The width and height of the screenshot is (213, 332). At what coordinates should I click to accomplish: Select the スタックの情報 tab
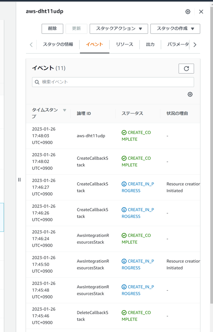pos(59,45)
